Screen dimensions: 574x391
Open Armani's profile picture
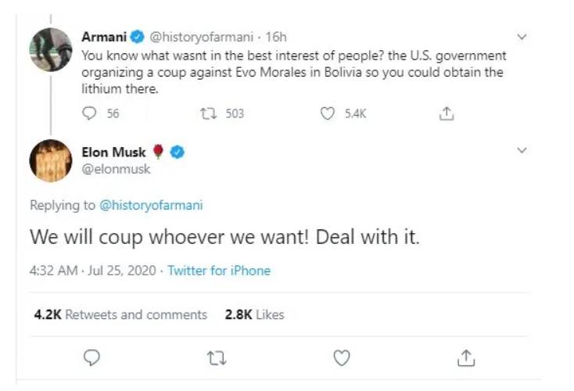click(51, 49)
